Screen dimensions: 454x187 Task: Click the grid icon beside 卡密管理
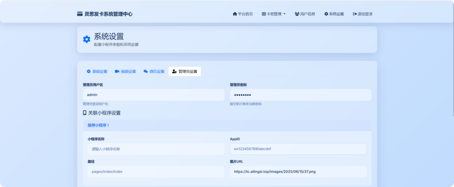click(264, 14)
